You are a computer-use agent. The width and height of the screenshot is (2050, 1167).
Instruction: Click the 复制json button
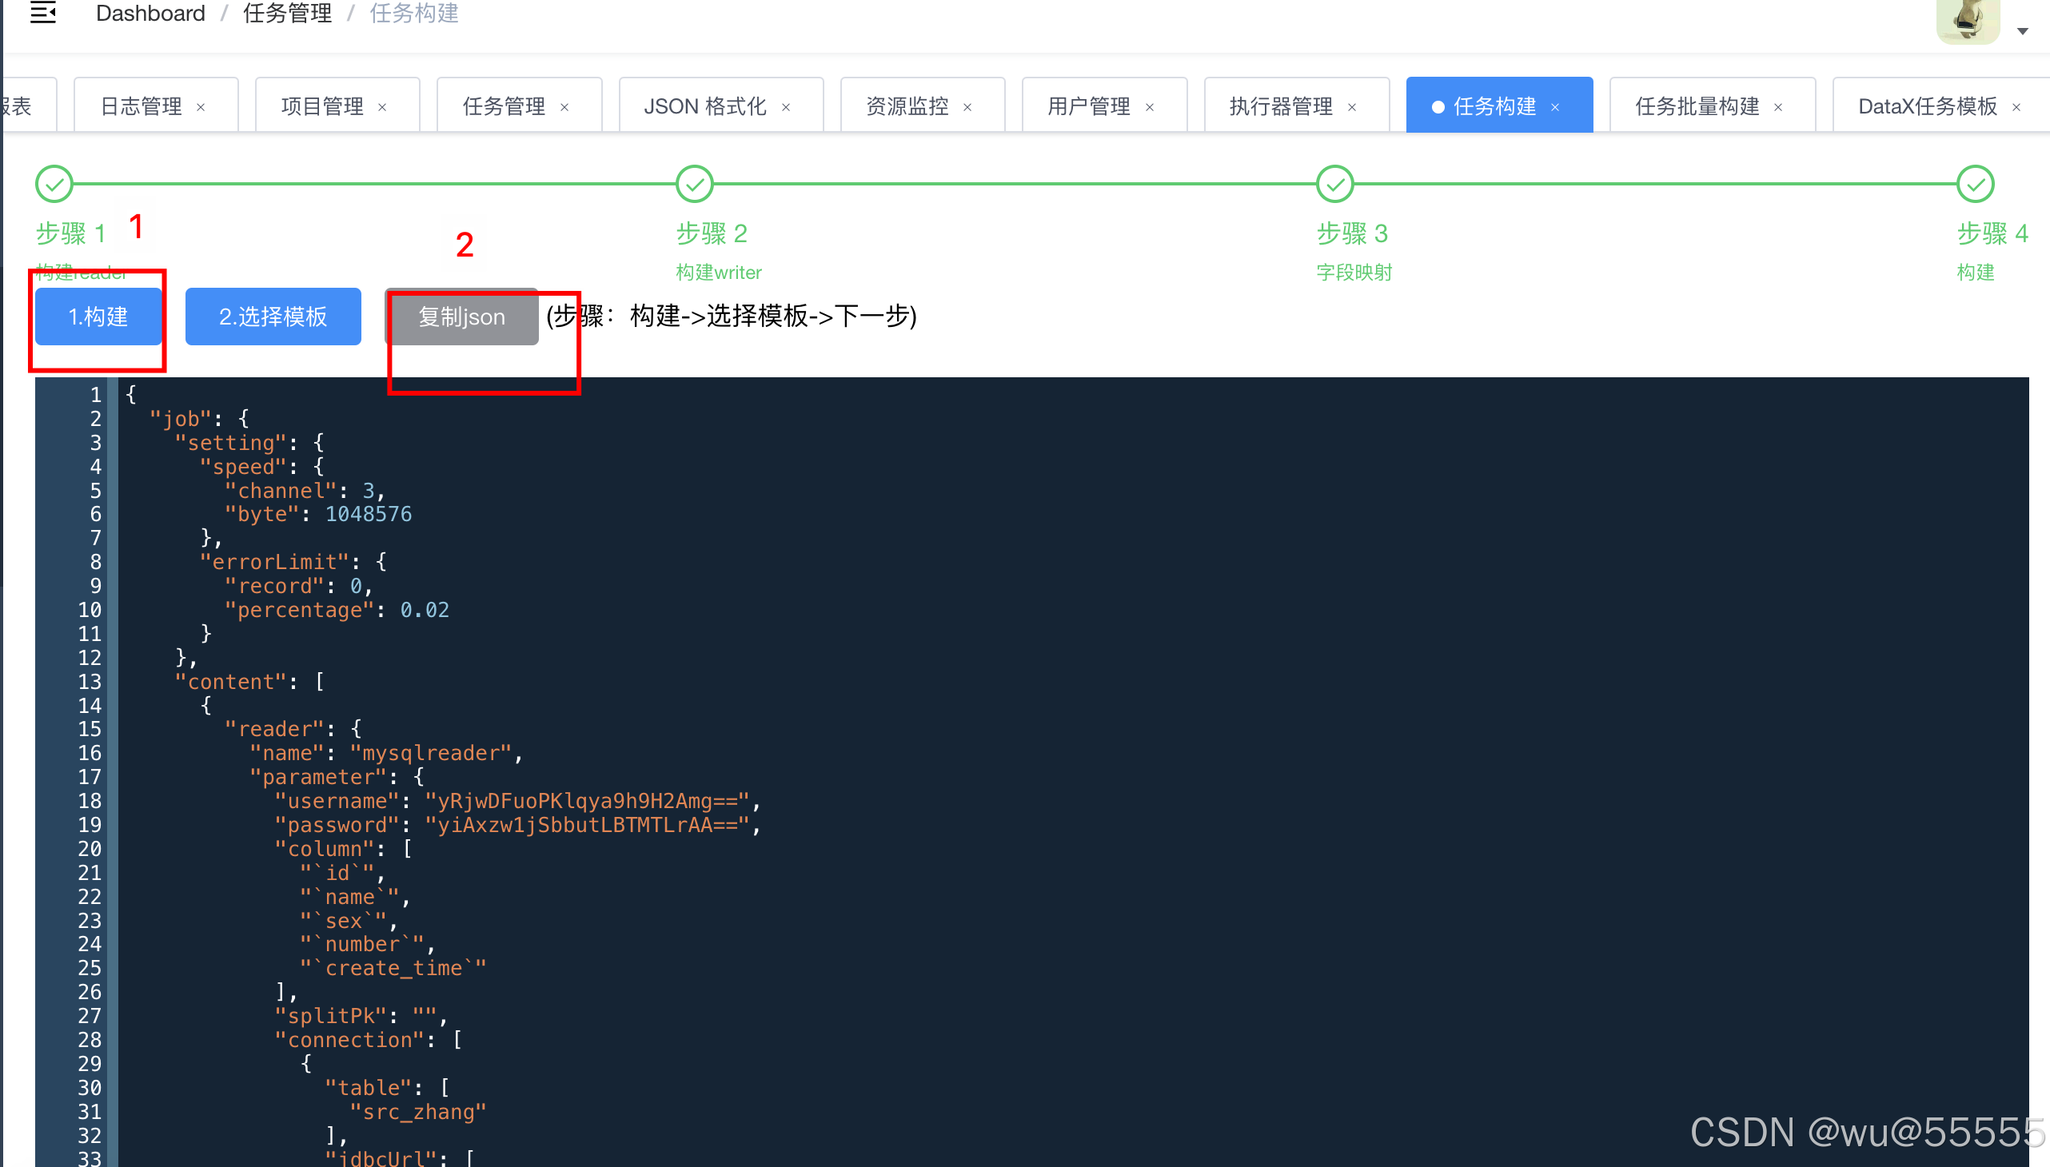pos(462,317)
